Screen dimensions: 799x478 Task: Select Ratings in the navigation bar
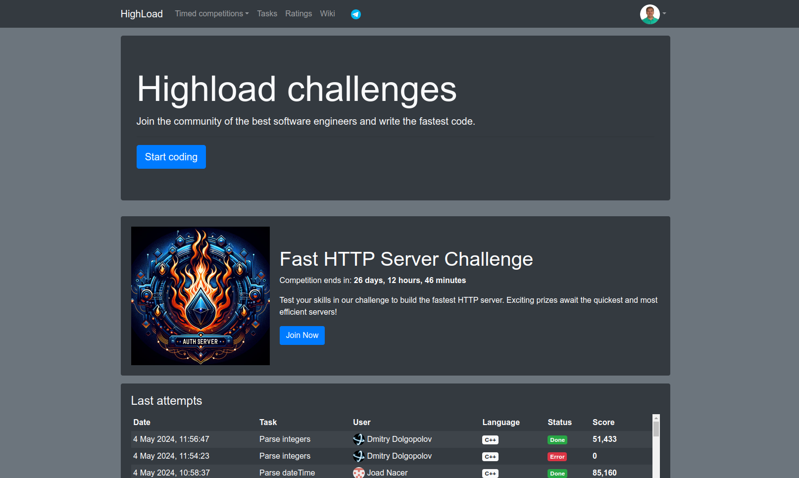click(299, 13)
